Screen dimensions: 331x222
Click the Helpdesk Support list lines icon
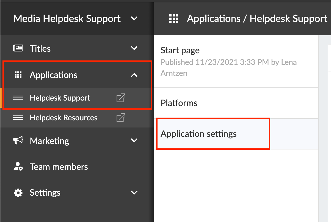point(18,98)
